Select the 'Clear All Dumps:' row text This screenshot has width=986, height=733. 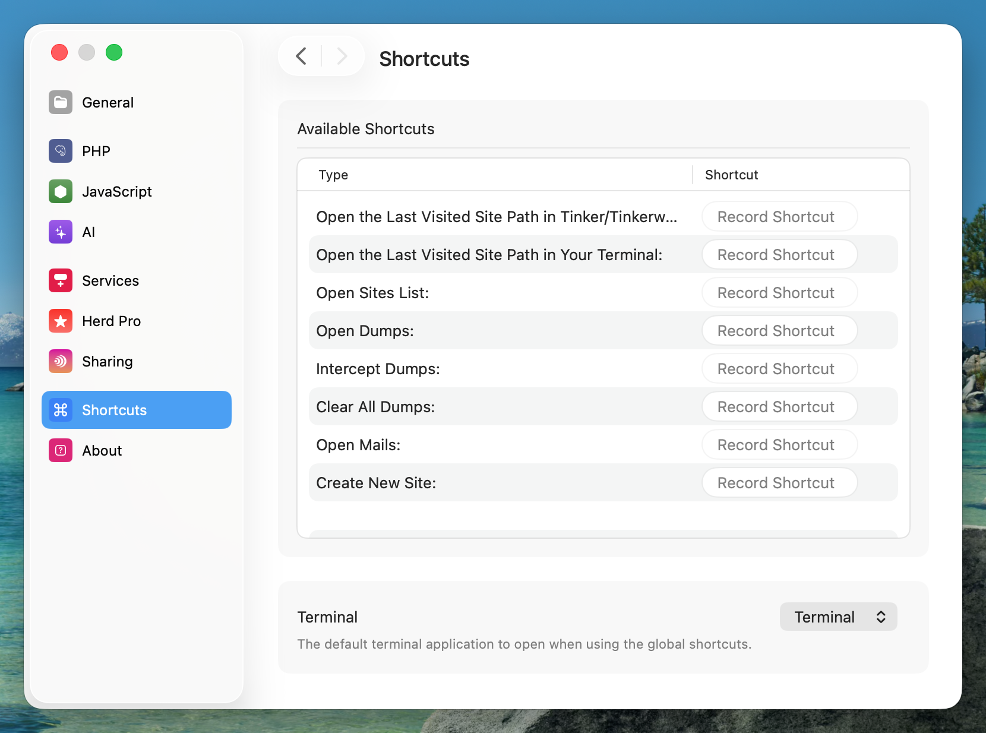point(375,407)
